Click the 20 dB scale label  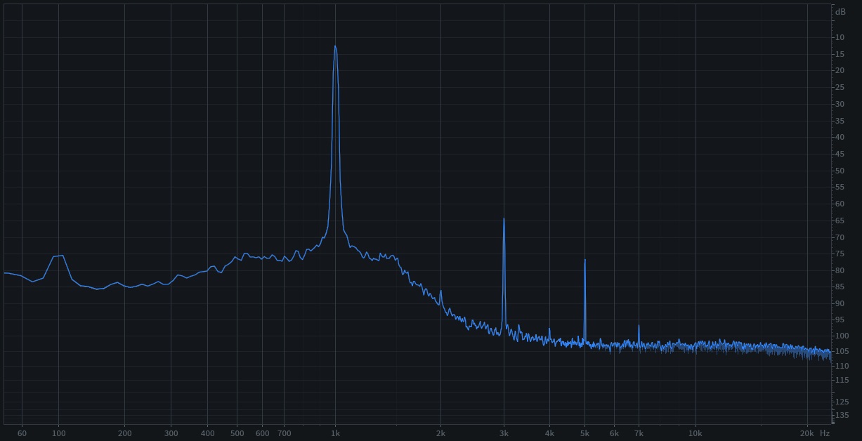(840, 71)
